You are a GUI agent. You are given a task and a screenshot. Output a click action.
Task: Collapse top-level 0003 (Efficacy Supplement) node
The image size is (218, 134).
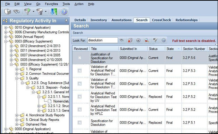tap(6, 42)
